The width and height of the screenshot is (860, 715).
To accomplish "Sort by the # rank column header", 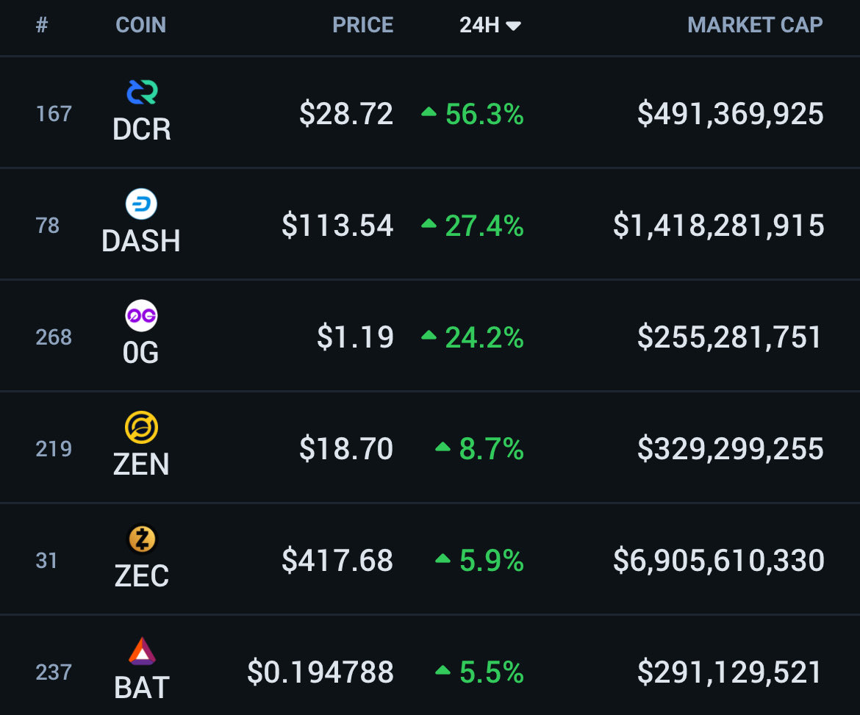I will coord(42,25).
